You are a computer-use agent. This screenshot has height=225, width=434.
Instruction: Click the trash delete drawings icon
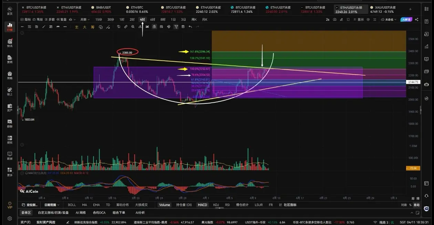183,27
